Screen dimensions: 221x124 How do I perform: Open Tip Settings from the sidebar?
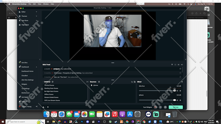[x=25, y=89]
